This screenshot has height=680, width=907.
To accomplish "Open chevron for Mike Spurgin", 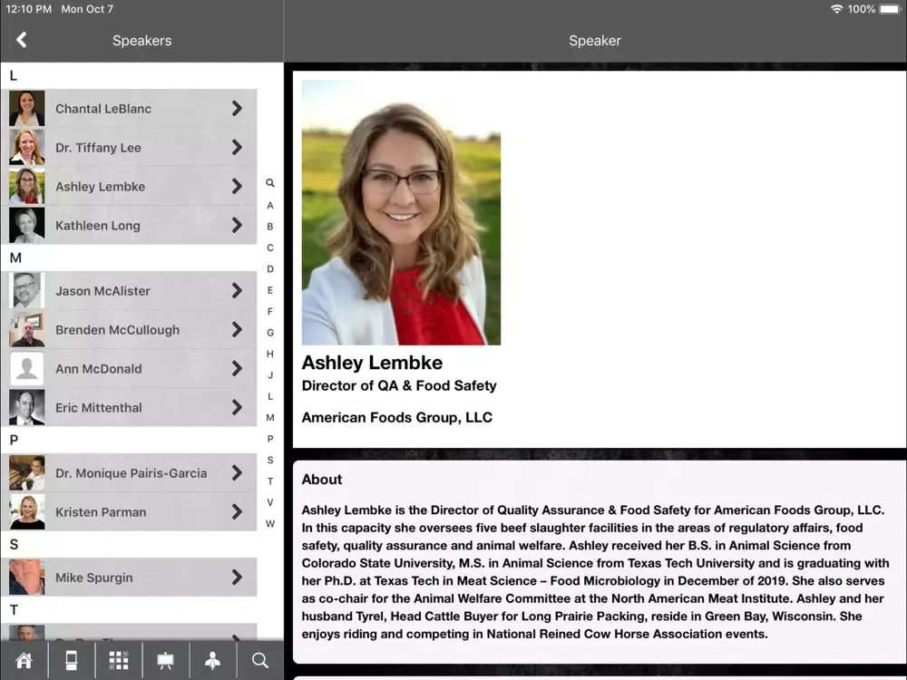I will coord(237,577).
